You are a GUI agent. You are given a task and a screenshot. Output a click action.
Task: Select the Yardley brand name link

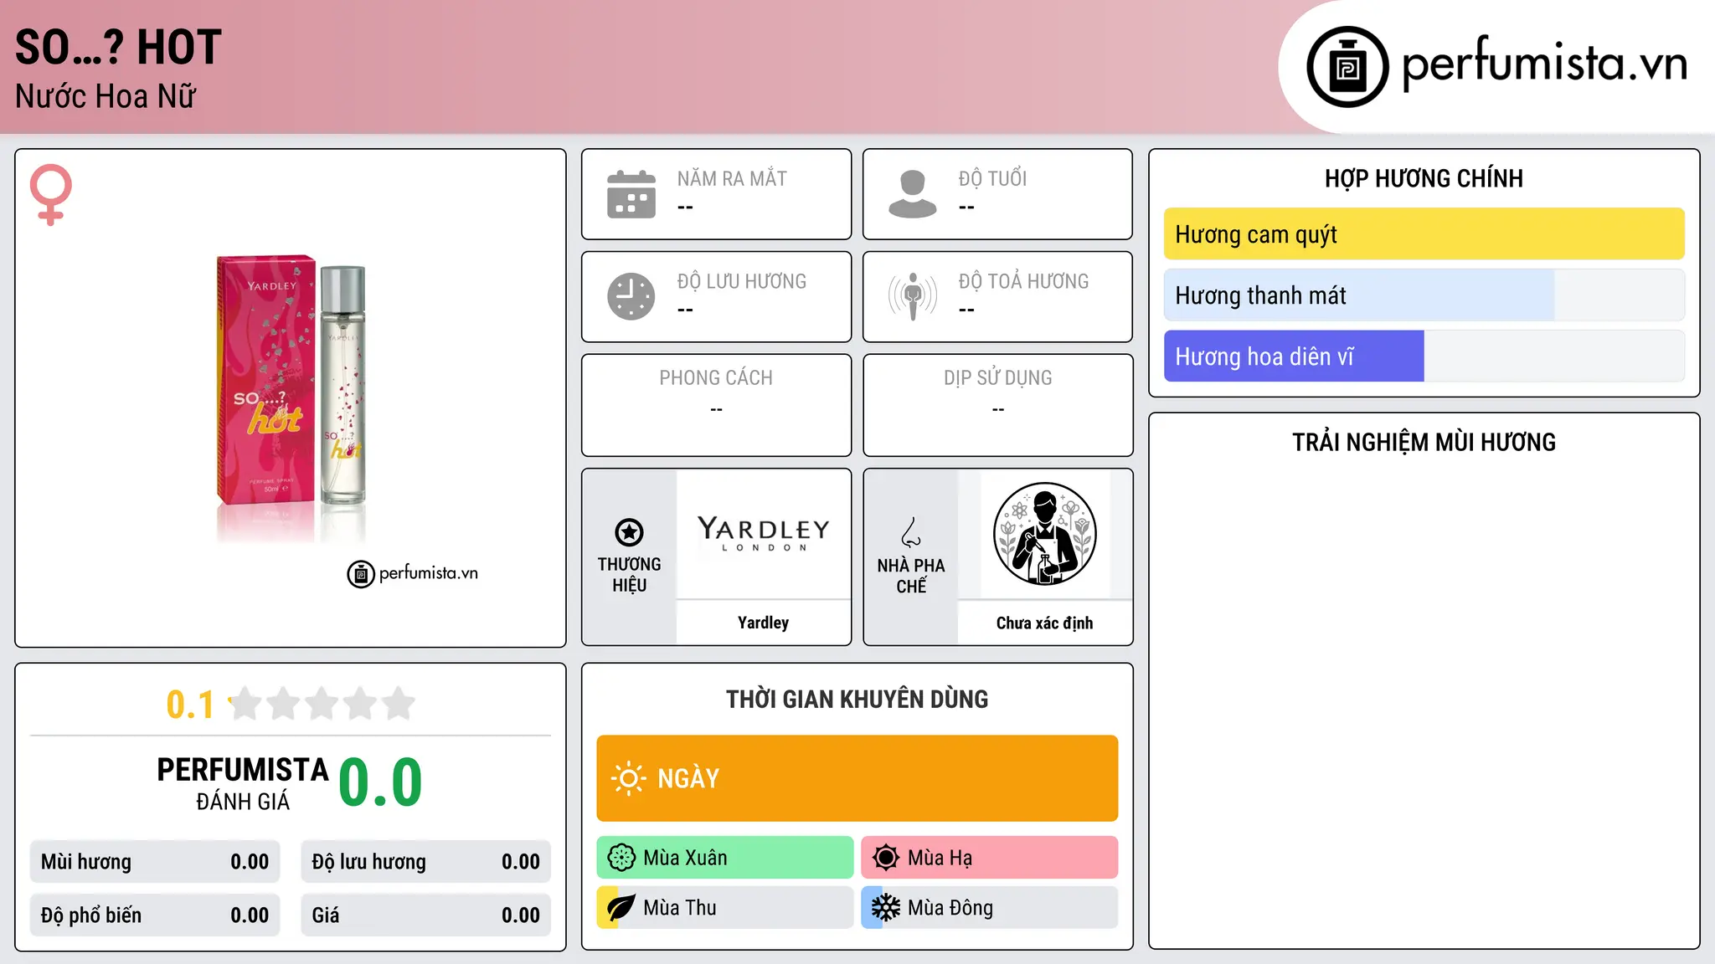point(763,623)
